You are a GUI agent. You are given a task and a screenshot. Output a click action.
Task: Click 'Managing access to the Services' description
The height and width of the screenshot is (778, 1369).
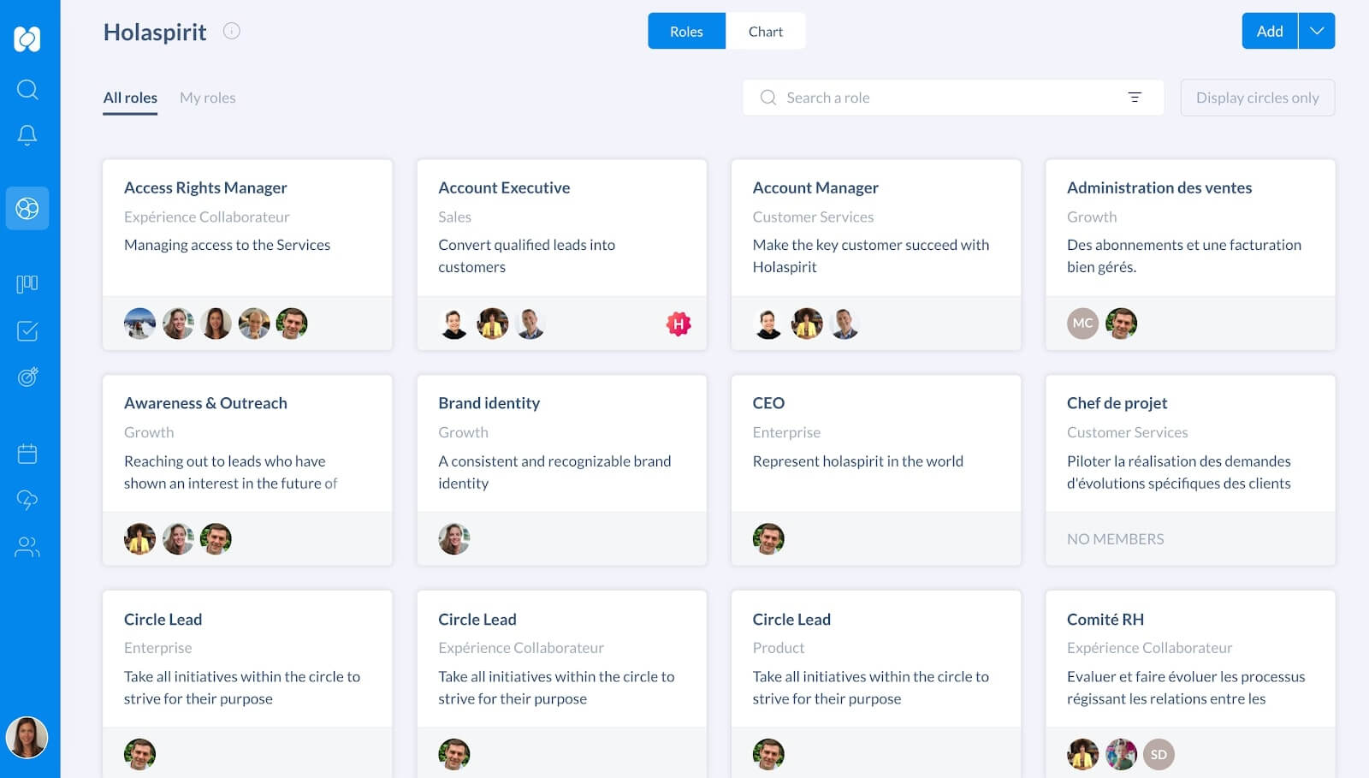click(227, 245)
